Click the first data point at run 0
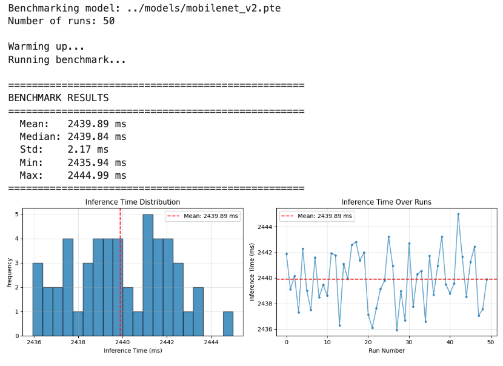This screenshot has width=503, height=366. (287, 254)
